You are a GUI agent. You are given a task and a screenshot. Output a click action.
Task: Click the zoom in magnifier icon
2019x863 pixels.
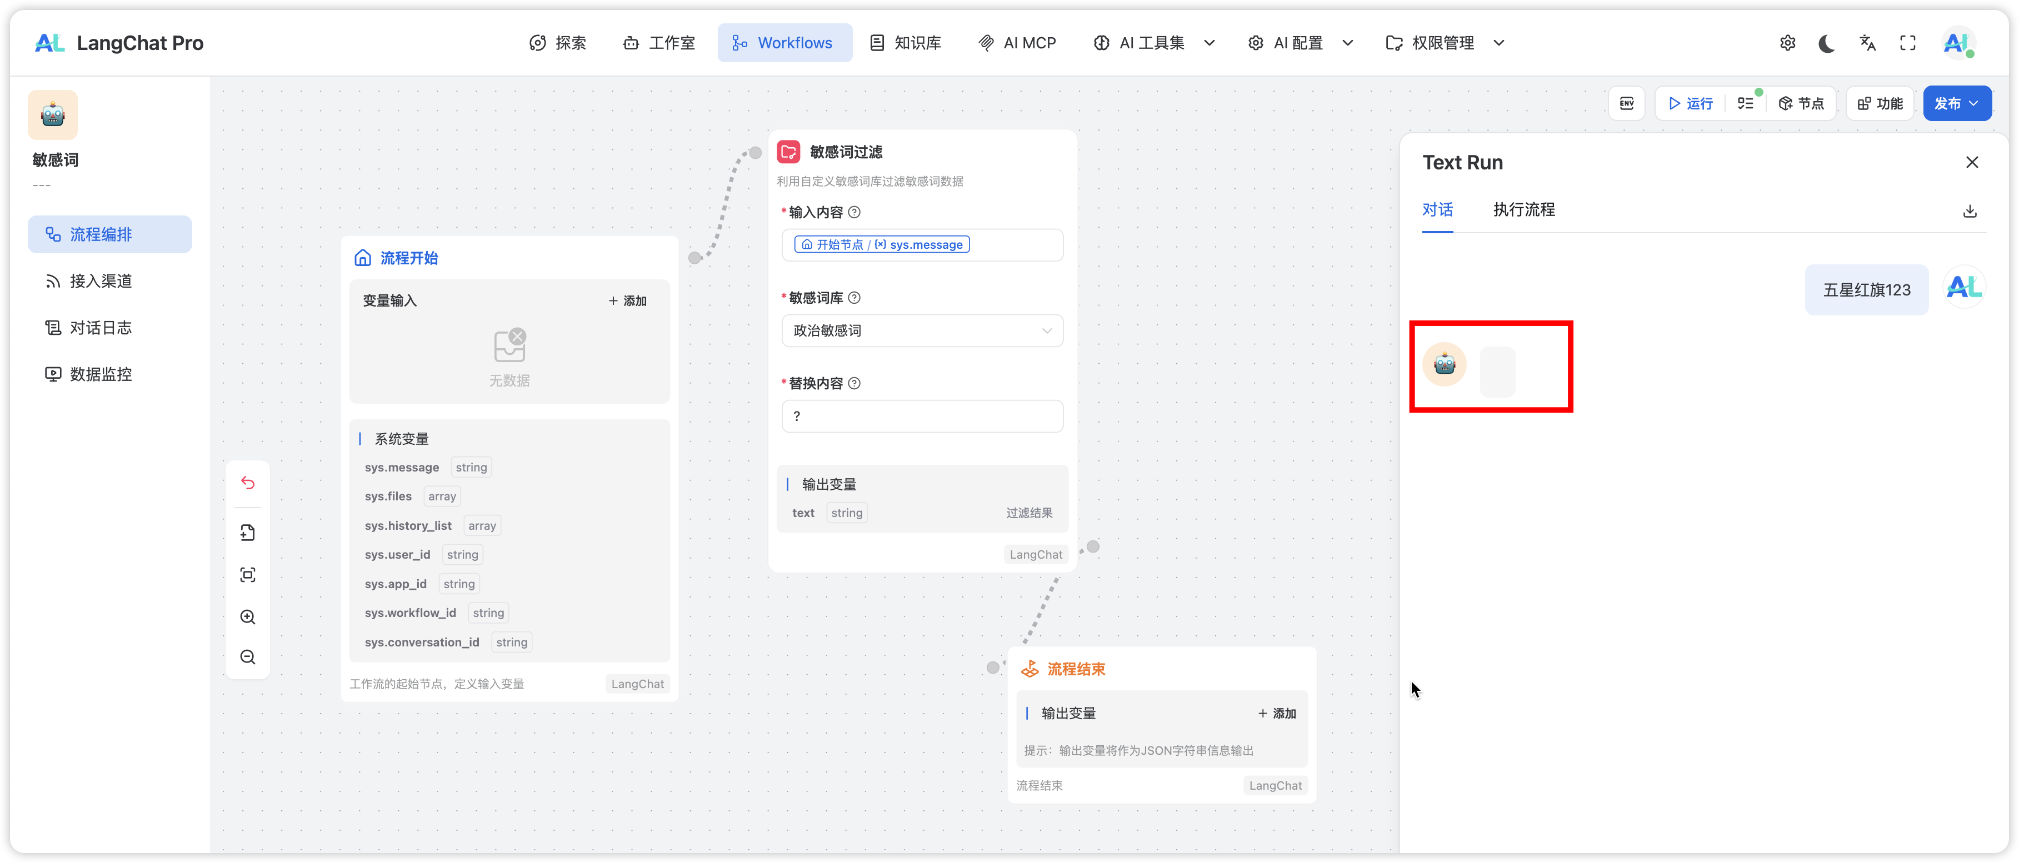pos(248,616)
